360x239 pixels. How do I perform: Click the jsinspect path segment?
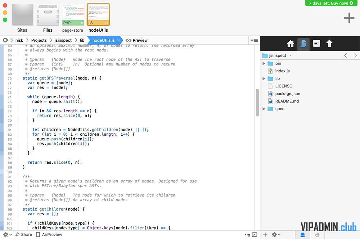pyautogui.click(x=63, y=40)
